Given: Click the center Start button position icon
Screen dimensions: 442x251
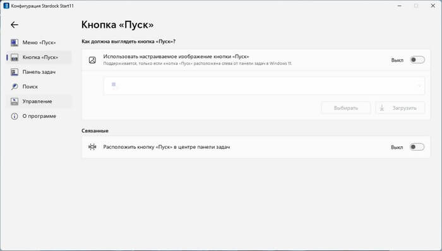Looking at the screenshot, I should [92, 147].
